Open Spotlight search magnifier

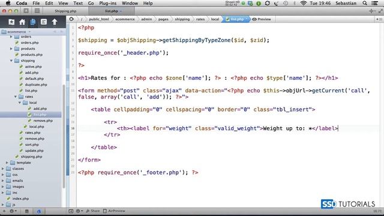[365, 3]
